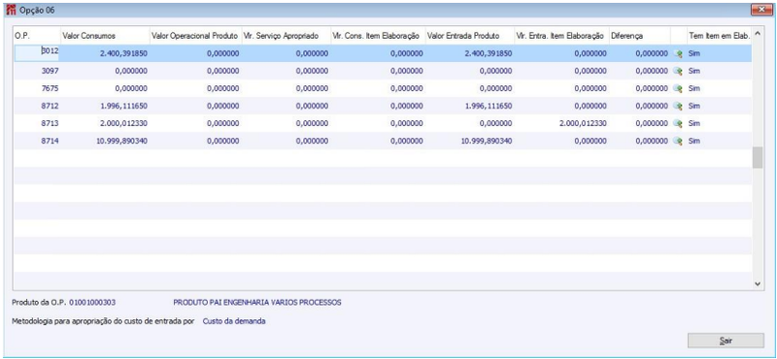Image resolution: width=777 pixels, height=359 pixels.
Task: Click Valor Entrada Produto 1.996,111650 cell
Action: click(x=470, y=106)
